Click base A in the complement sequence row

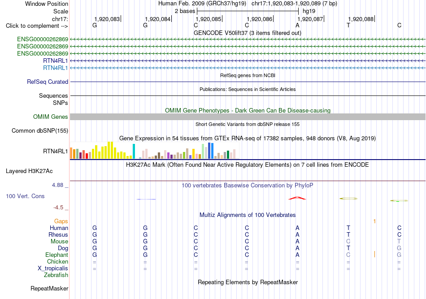[x=297, y=25]
